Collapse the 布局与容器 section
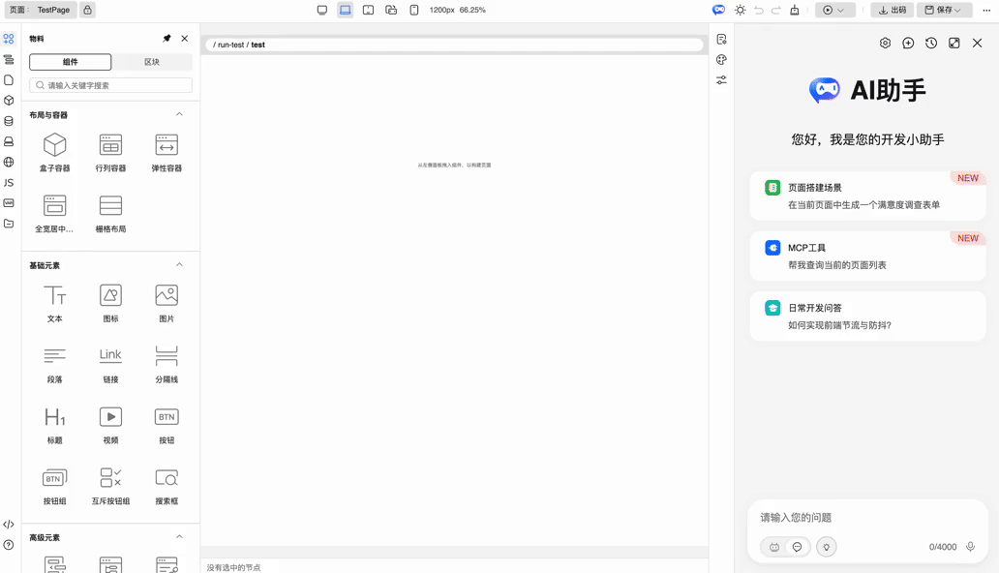 coord(179,113)
